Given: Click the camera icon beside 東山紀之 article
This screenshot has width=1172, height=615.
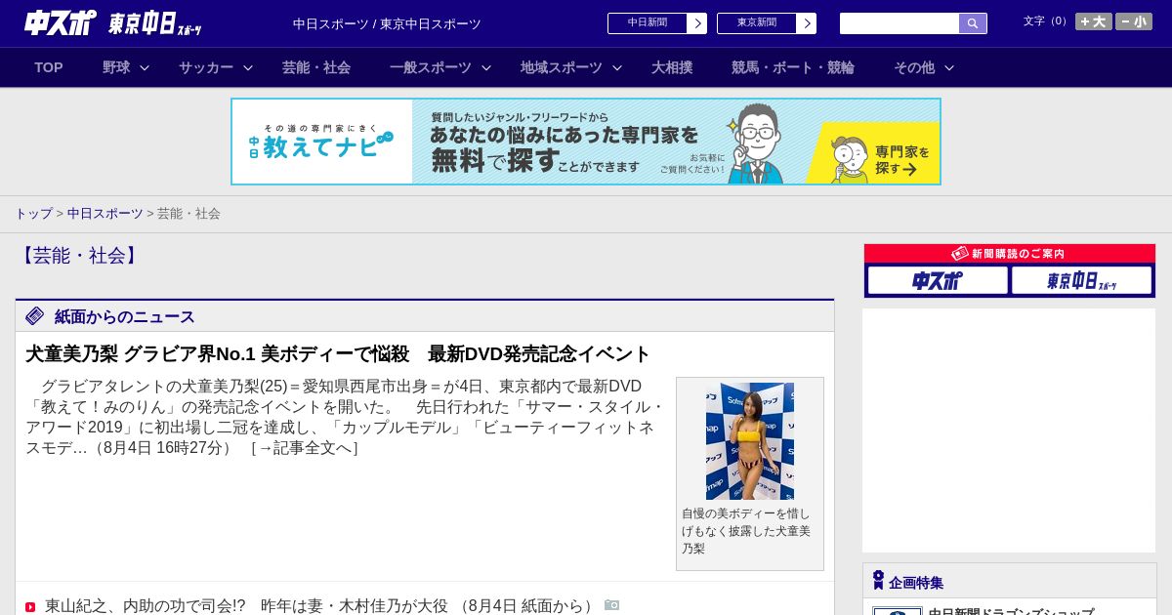Looking at the screenshot, I should coord(612,605).
